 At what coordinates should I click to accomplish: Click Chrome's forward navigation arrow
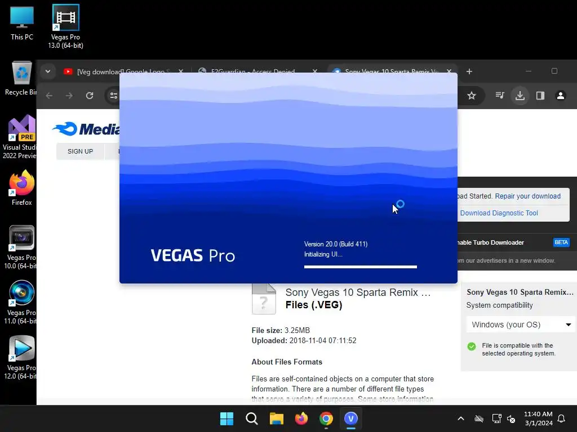pyautogui.click(x=69, y=96)
